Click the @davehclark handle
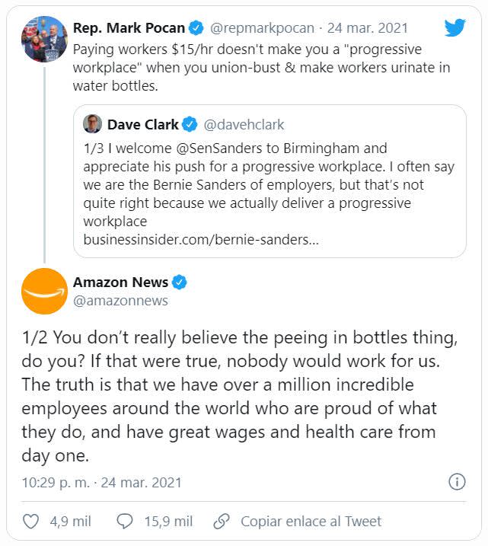 tap(244, 124)
